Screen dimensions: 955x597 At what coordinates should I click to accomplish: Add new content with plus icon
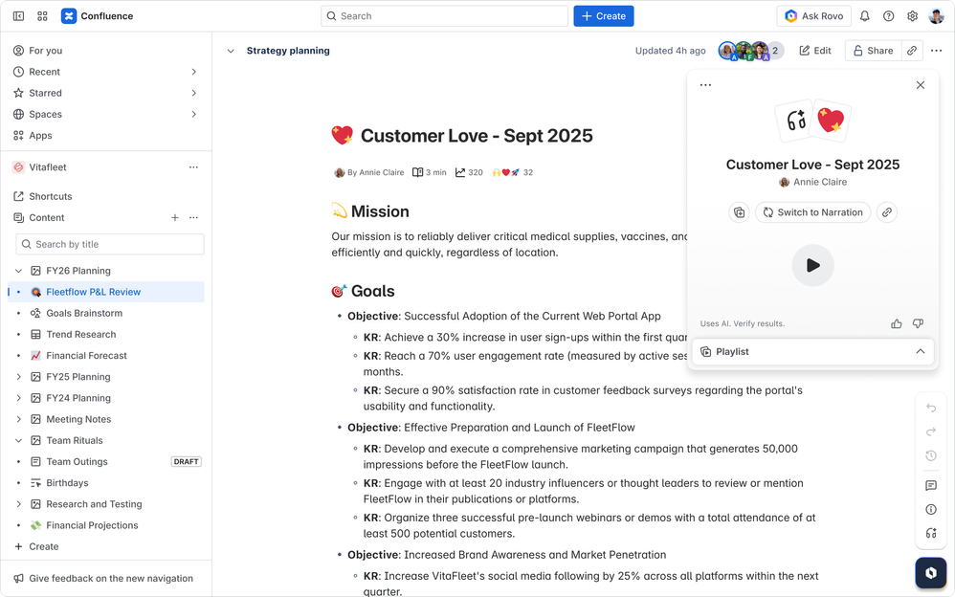[175, 217]
